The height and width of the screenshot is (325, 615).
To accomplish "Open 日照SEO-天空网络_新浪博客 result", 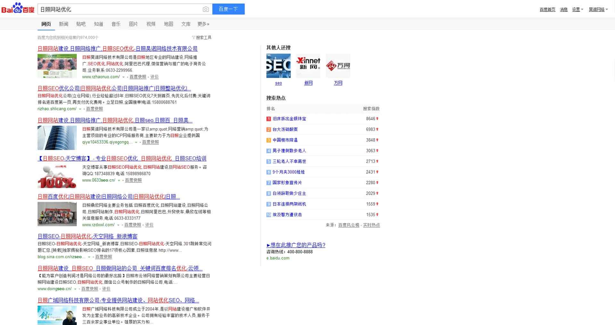I will [x=87, y=236].
